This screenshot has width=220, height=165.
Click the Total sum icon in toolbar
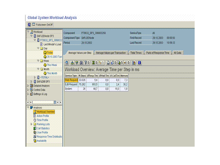[x=94, y=63]
